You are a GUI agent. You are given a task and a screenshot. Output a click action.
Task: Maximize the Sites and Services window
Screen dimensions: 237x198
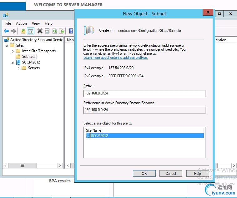coord(219,14)
